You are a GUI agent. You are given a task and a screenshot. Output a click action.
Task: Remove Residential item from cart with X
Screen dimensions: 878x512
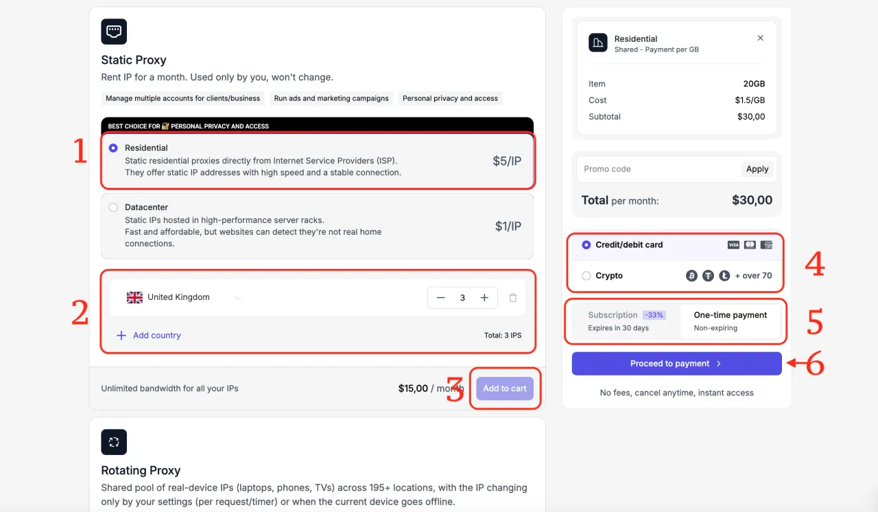(x=760, y=38)
